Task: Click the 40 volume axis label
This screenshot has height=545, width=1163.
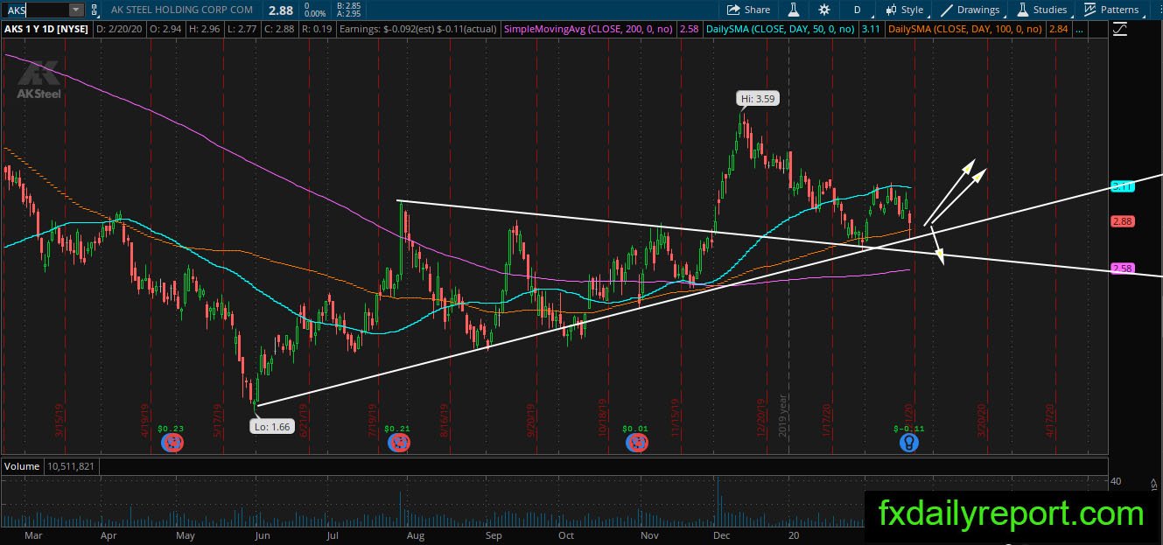Action: pyautogui.click(x=1116, y=481)
